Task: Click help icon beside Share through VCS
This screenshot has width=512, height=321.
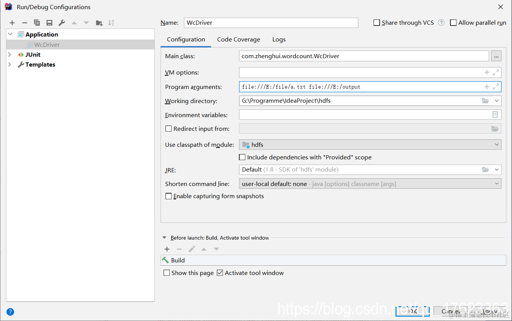Action: (x=441, y=22)
